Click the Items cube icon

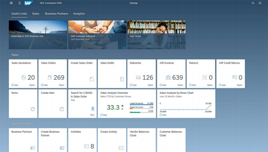pos(33,109)
